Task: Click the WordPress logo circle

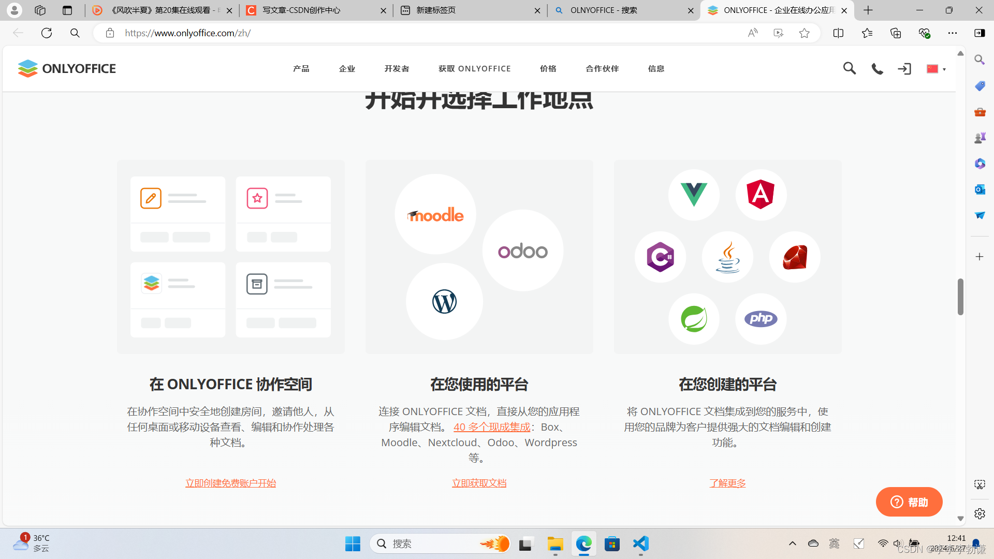Action: [x=444, y=301]
